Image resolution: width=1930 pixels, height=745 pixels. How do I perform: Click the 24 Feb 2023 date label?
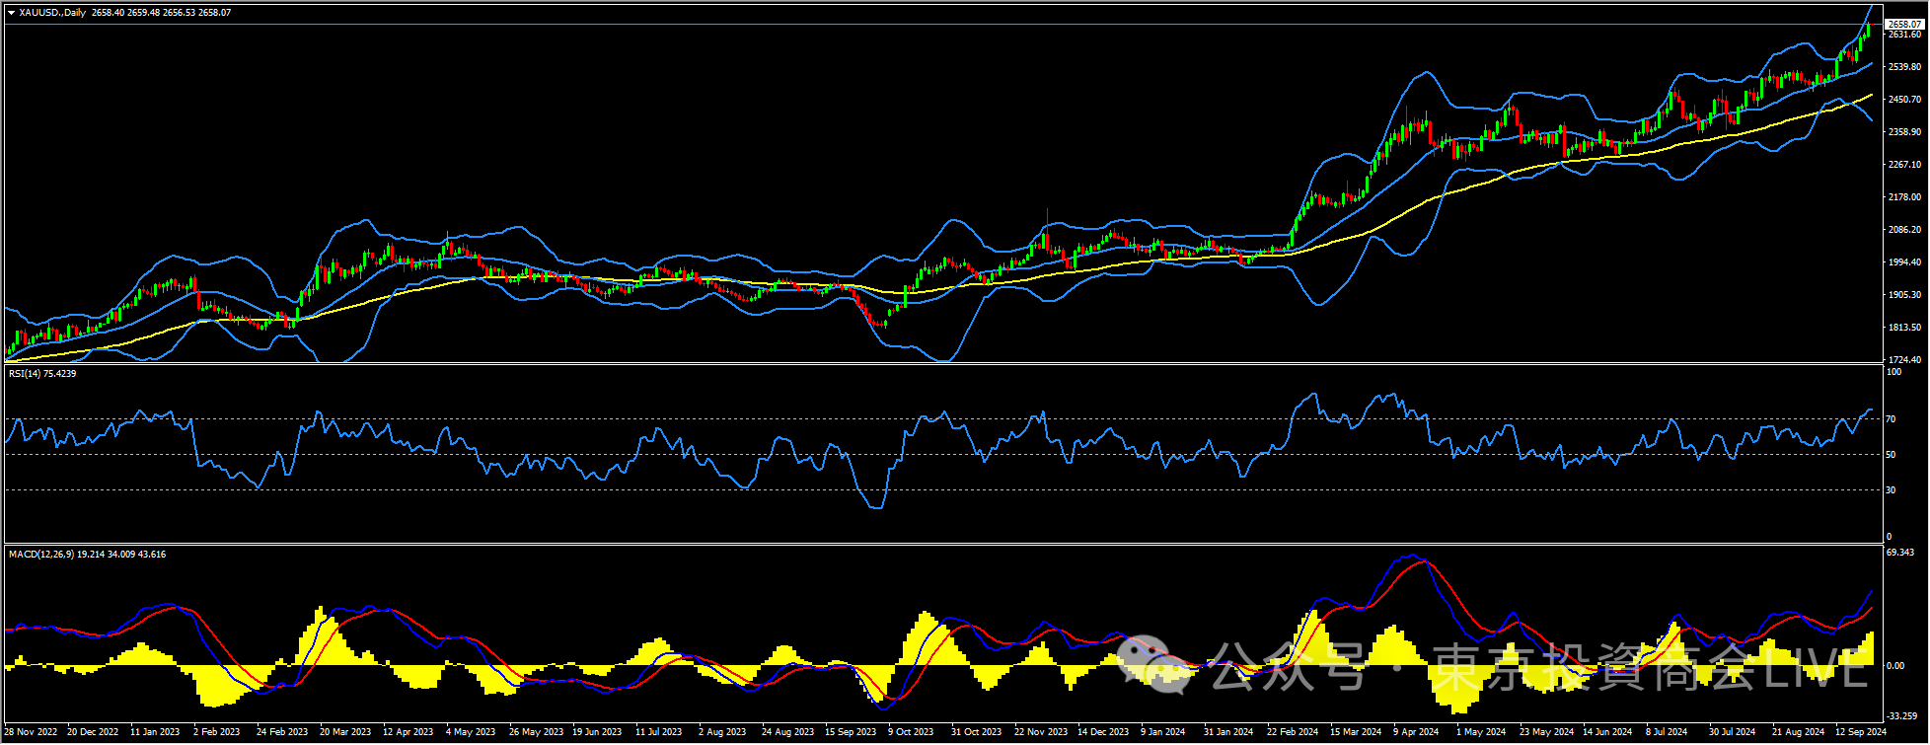pos(282,732)
